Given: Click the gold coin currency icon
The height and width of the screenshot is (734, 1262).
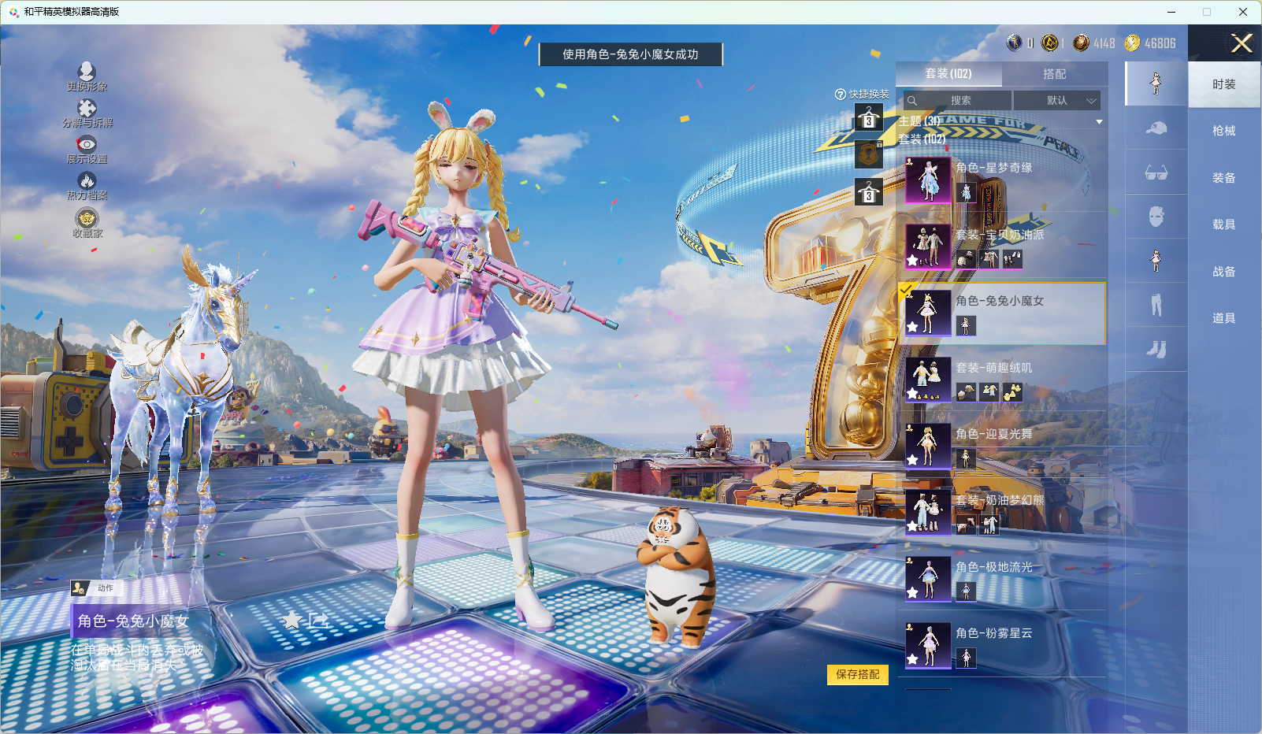Looking at the screenshot, I should click(x=1049, y=43).
